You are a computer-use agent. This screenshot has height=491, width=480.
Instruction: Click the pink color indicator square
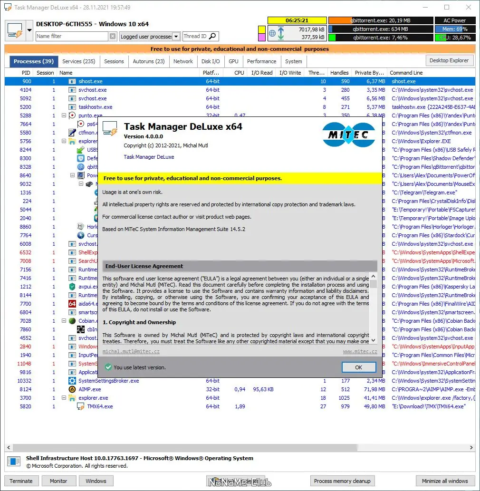[x=262, y=38]
